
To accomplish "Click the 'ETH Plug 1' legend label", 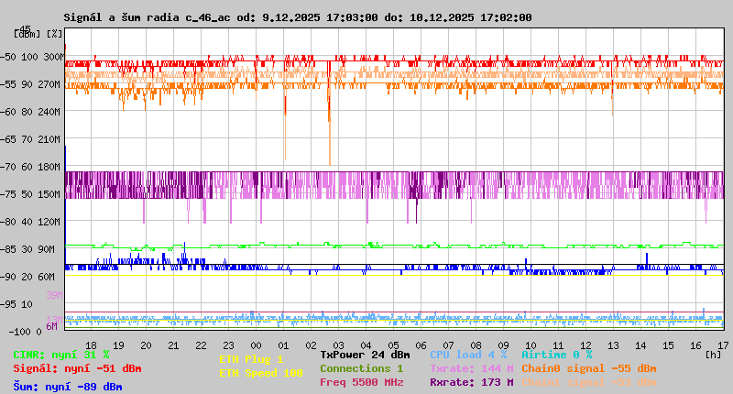I will 251,359.
